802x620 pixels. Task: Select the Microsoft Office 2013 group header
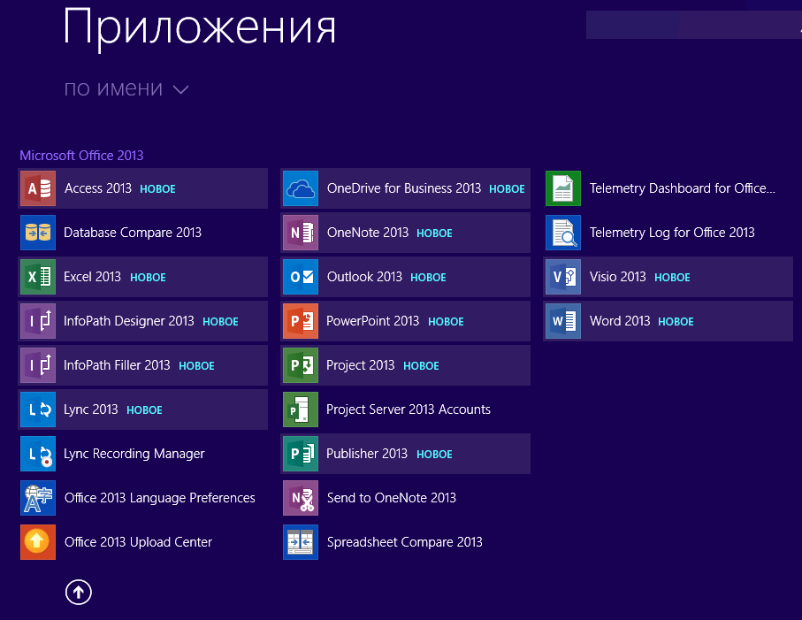click(x=81, y=155)
